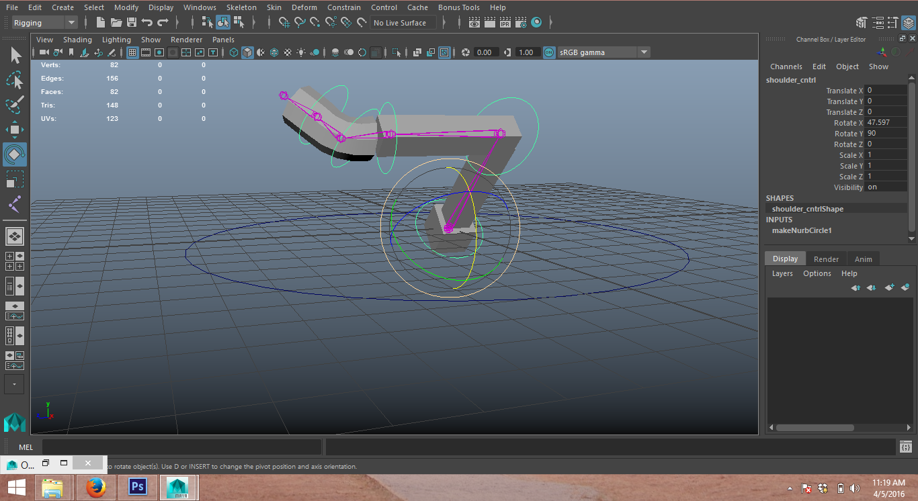Screen dimensions: 918x501
Task: Open the Constrain menu
Action: point(343,7)
